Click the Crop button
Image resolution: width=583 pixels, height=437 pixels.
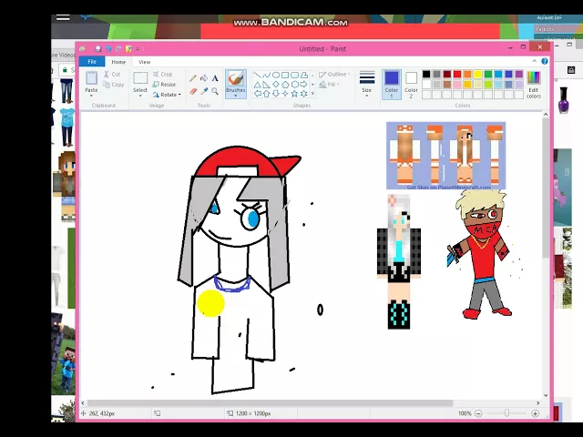pos(163,75)
